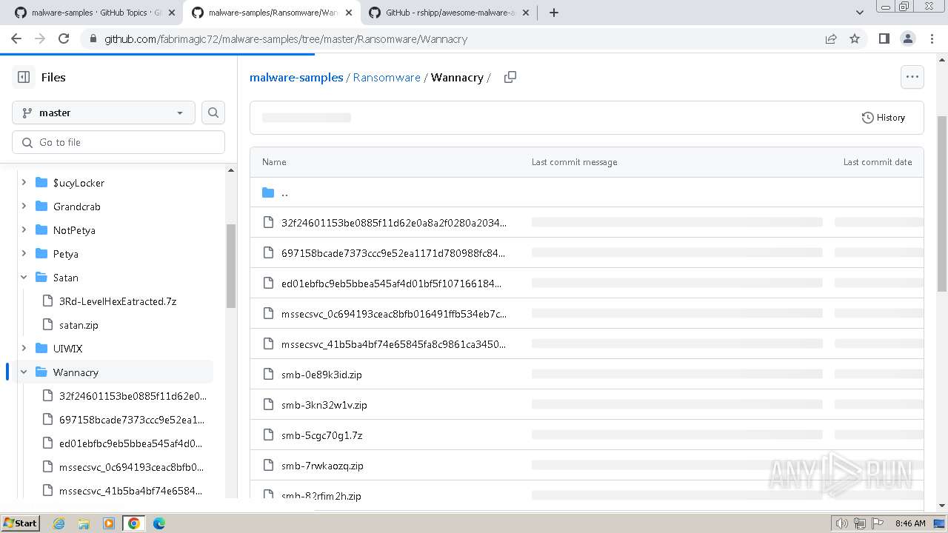Open file mssecsvc_41b5ba4bf74e65845fa8c9861ca3450...
The image size is (948, 533).
click(x=394, y=344)
